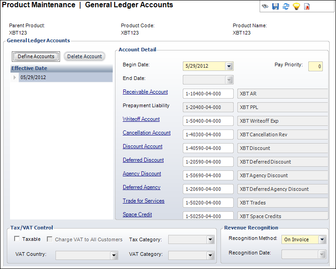Click the blue refresh arrows icon

coord(286,6)
